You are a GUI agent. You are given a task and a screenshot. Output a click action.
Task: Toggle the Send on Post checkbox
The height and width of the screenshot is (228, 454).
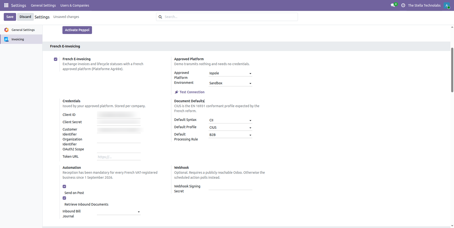click(64, 186)
